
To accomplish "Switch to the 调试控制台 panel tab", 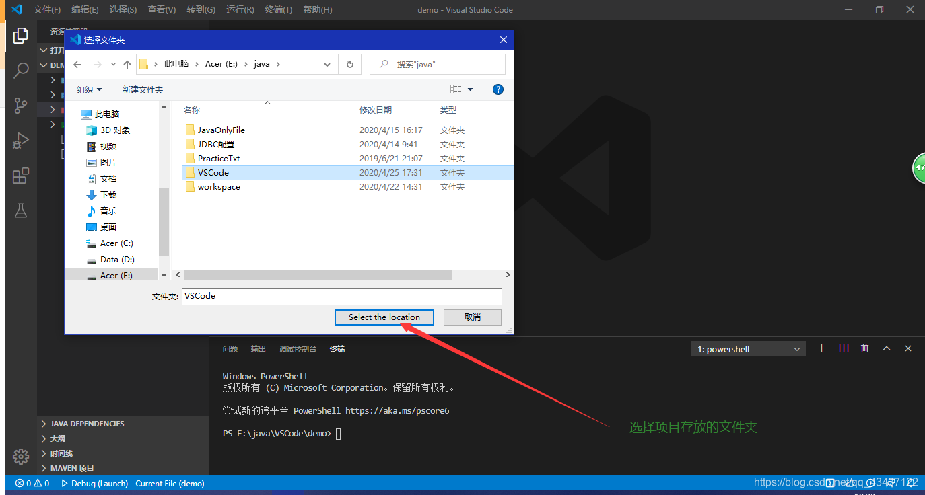I will (298, 349).
